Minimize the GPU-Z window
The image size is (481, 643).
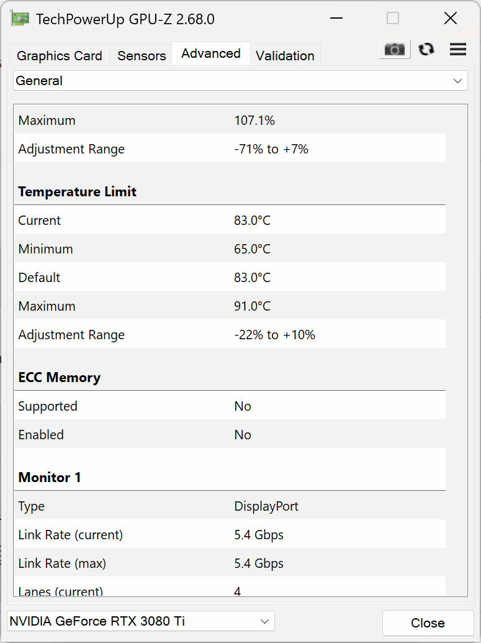pyautogui.click(x=336, y=19)
